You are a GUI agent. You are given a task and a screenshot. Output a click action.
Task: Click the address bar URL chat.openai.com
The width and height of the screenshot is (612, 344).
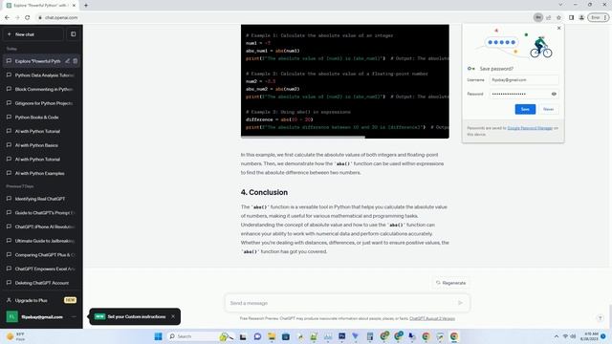click(x=61, y=17)
